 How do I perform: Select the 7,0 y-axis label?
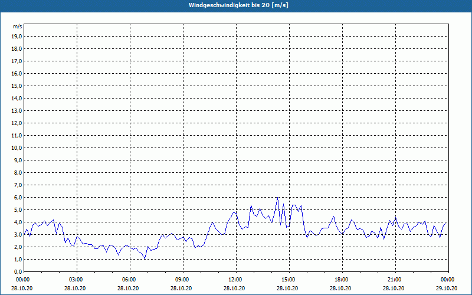18,185
